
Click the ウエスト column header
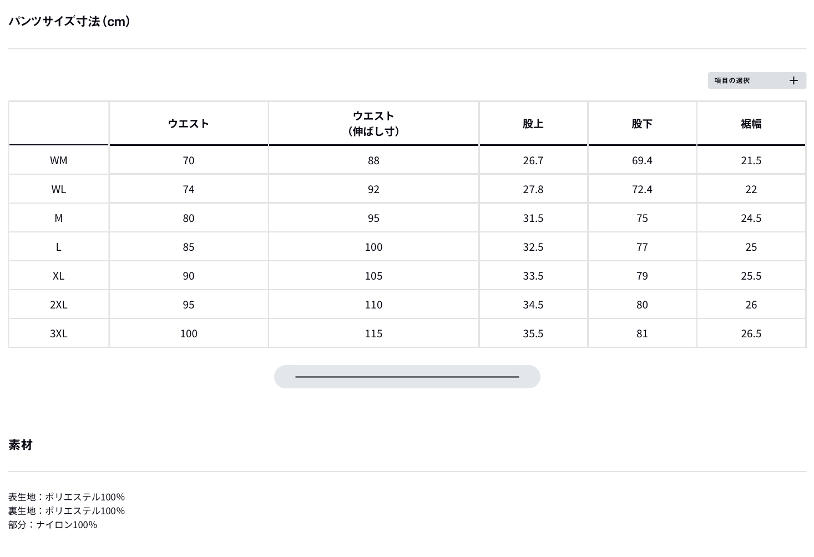pos(189,124)
